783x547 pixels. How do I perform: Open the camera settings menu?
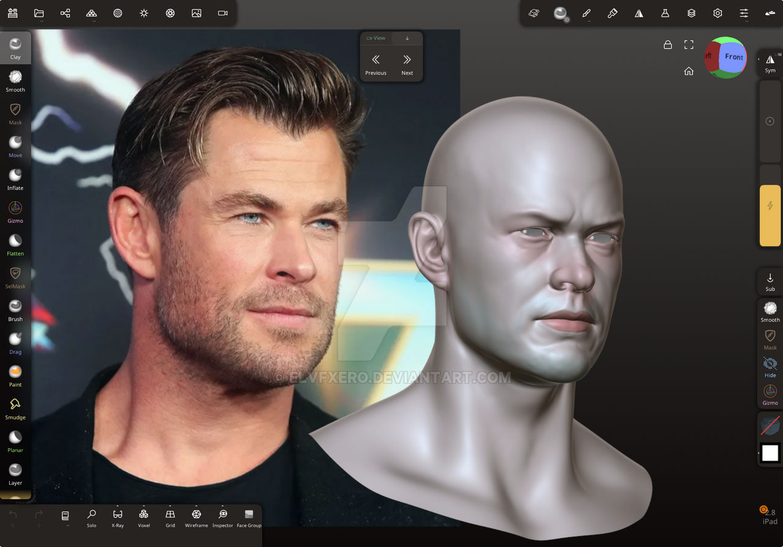click(x=223, y=13)
